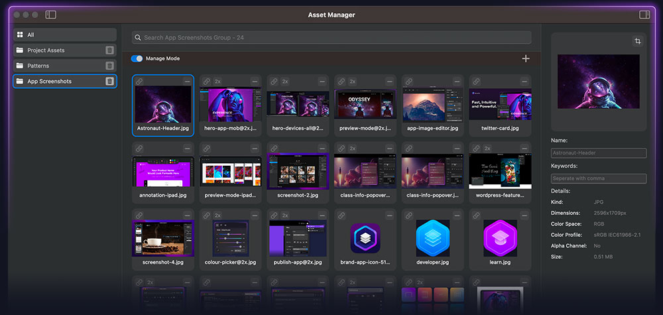Click the plus icon to add assets

(x=526, y=58)
